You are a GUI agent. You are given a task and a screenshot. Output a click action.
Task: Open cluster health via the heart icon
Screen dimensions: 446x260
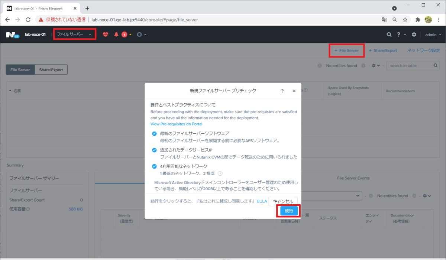[106, 34]
